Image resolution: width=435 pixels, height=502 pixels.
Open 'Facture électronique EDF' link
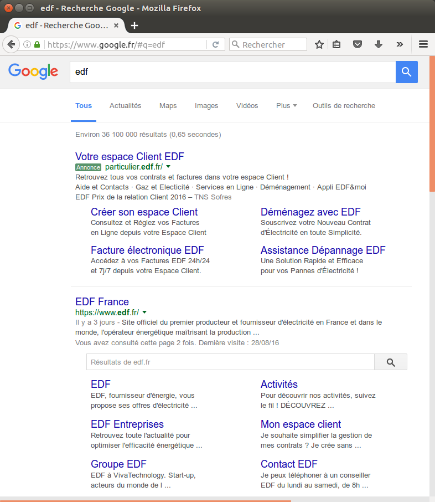point(147,250)
